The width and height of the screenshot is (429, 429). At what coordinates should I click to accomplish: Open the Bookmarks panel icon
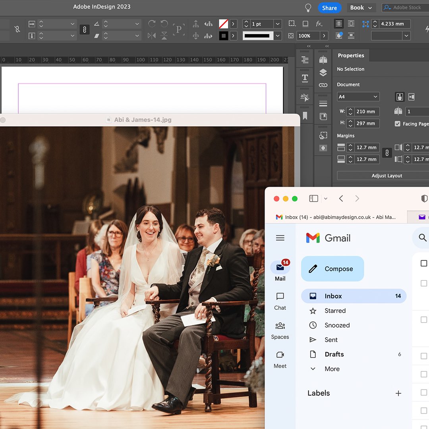coord(305,116)
